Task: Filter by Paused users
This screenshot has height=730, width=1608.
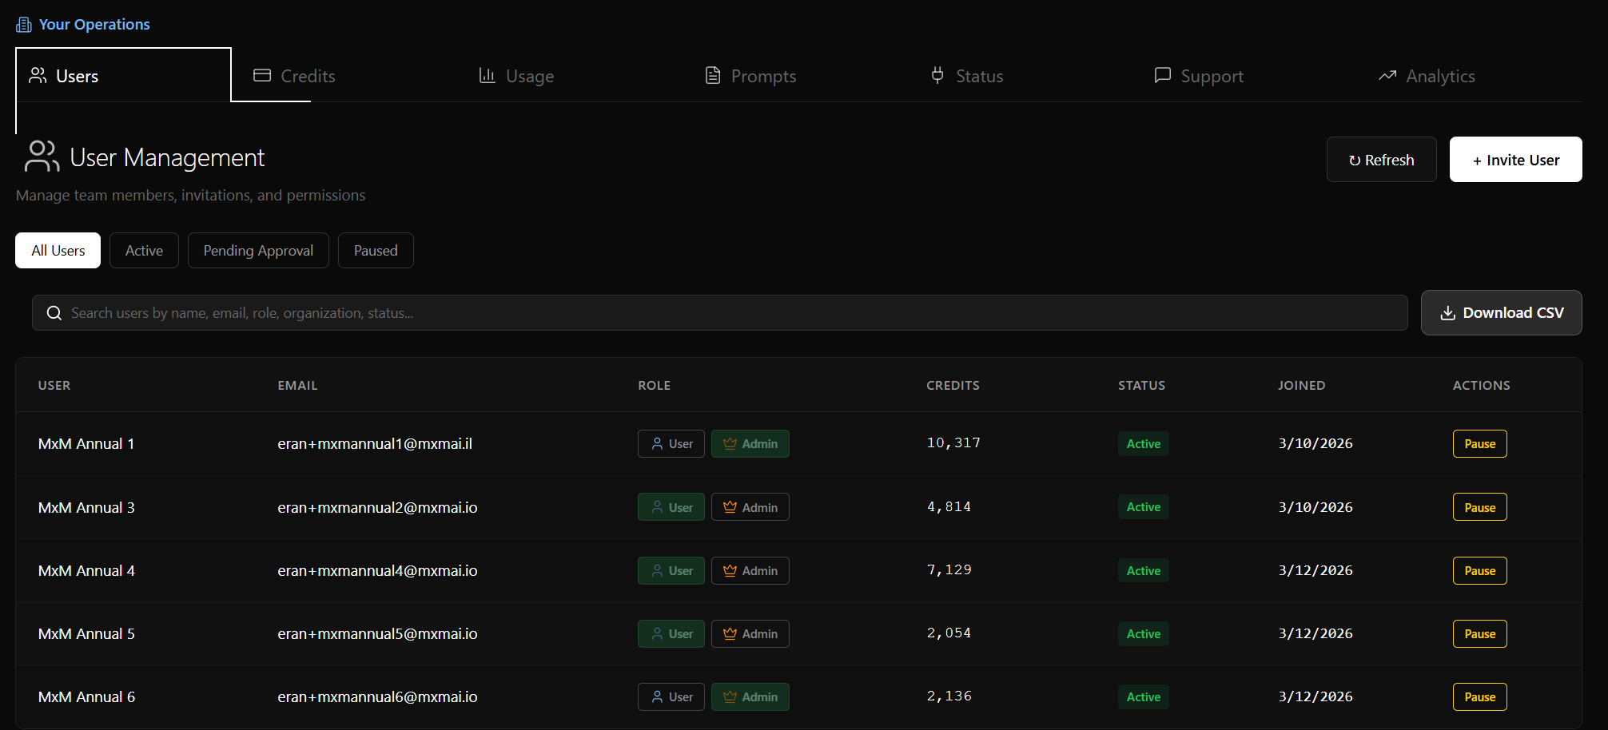Action: pos(376,250)
